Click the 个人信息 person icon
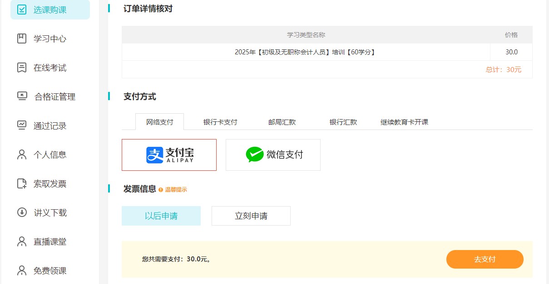The image size is (549, 284). pyautogui.click(x=22, y=154)
